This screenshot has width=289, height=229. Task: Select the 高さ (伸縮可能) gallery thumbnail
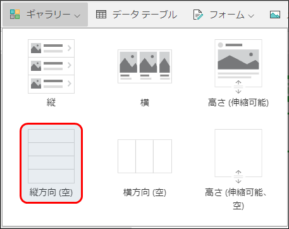click(x=238, y=66)
